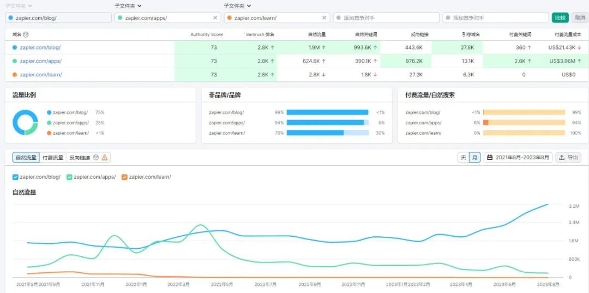
Task: Sort by Authority Score column header
Action: click(207, 34)
